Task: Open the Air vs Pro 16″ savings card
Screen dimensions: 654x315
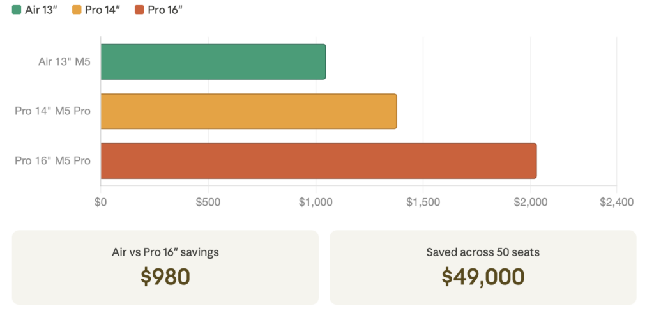Action: tap(165, 268)
